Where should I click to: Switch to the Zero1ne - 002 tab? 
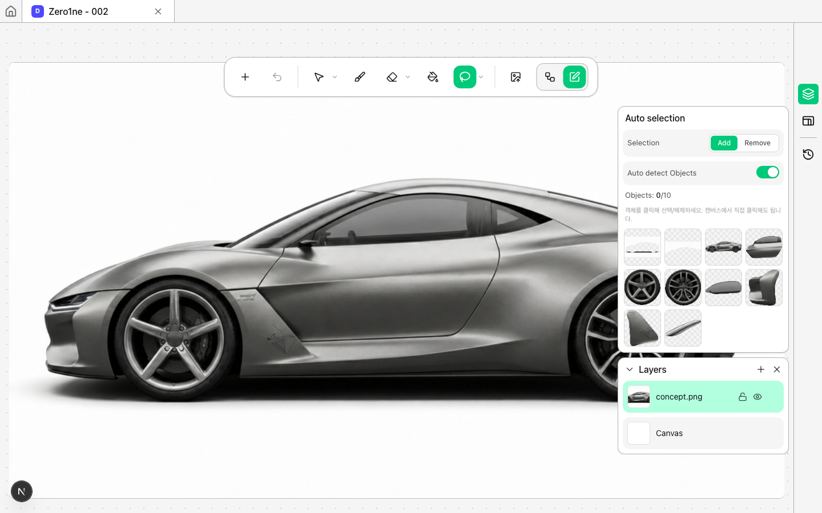point(98,11)
